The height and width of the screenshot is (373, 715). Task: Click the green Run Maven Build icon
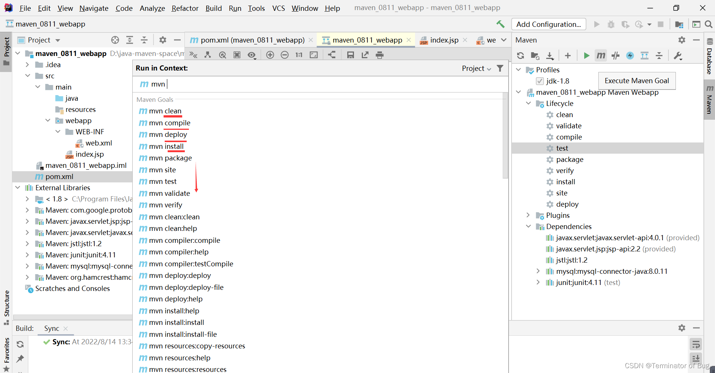(586, 56)
